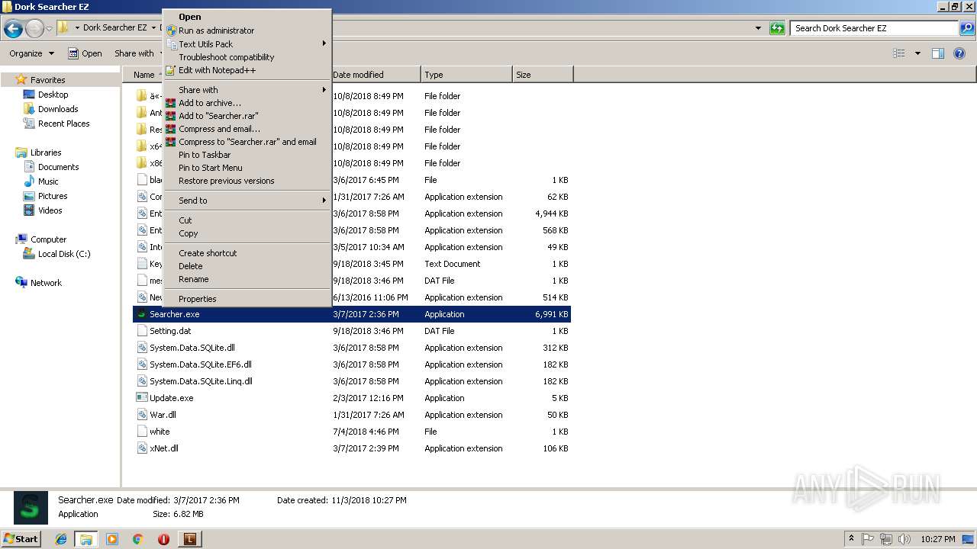Sort by Date modified column header

tap(375, 75)
